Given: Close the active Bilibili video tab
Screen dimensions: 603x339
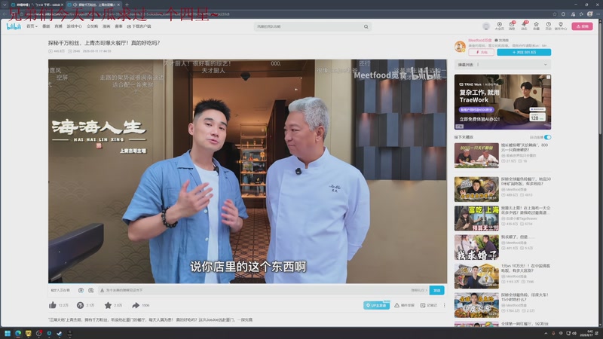Looking at the screenshot, I should point(118,5).
